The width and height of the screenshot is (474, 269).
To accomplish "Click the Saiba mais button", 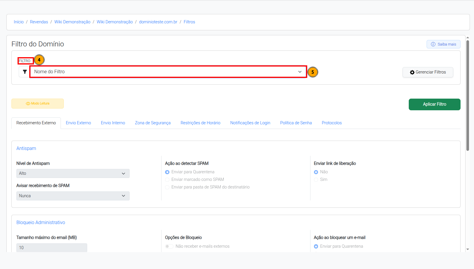I will click(444, 44).
